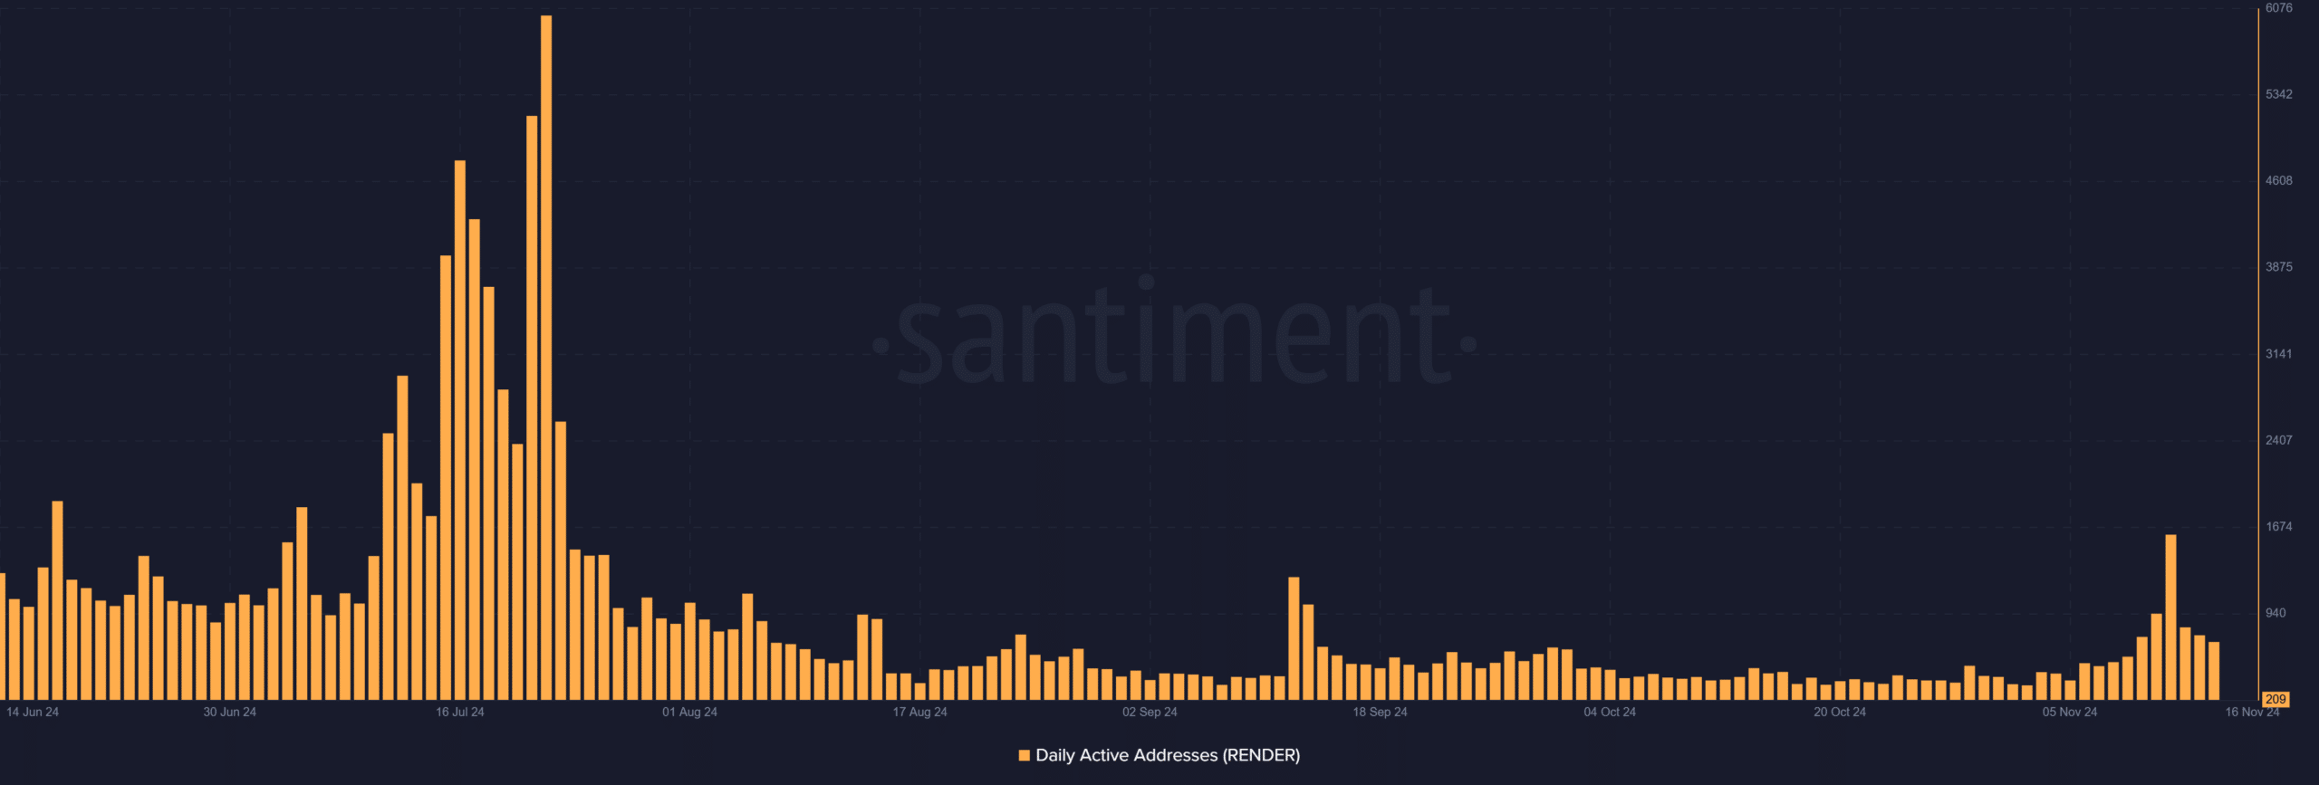Click the 3141 y-axis value

[2279, 354]
